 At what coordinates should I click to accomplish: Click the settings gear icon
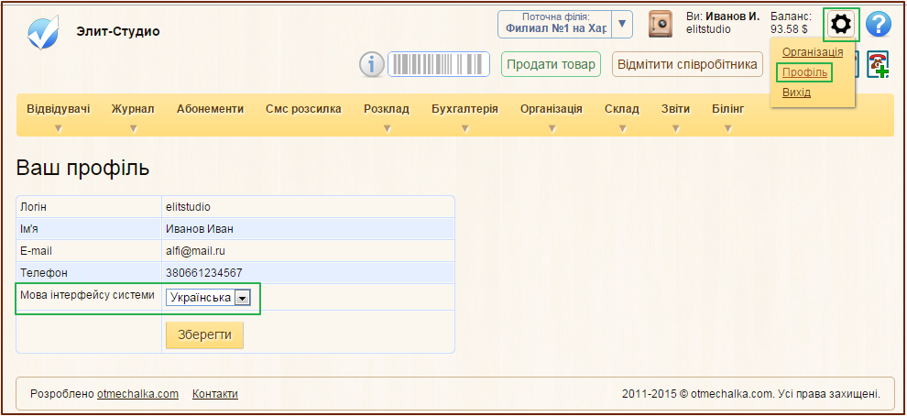841,25
